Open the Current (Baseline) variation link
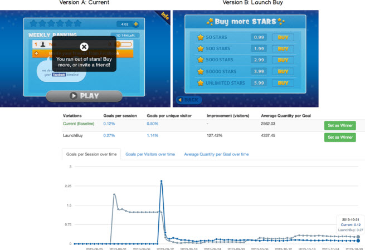The image size is (365, 250). [79, 124]
